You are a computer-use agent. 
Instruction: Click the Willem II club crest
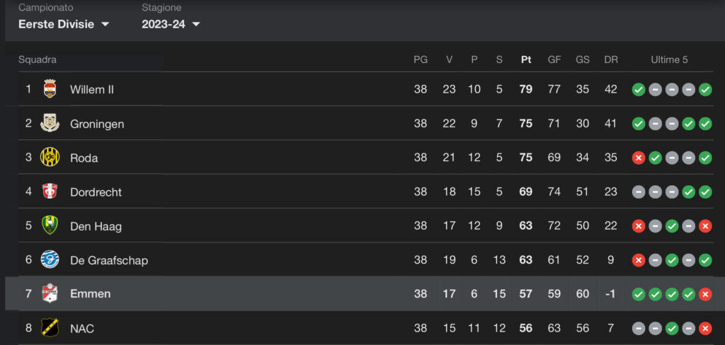tap(50, 89)
